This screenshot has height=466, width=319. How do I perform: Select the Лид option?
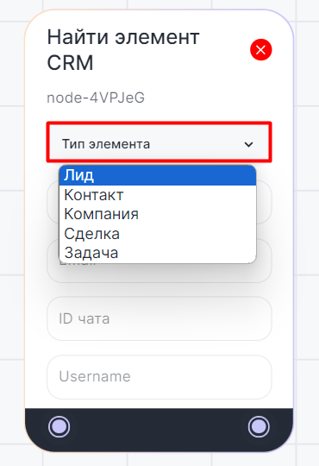click(x=158, y=176)
